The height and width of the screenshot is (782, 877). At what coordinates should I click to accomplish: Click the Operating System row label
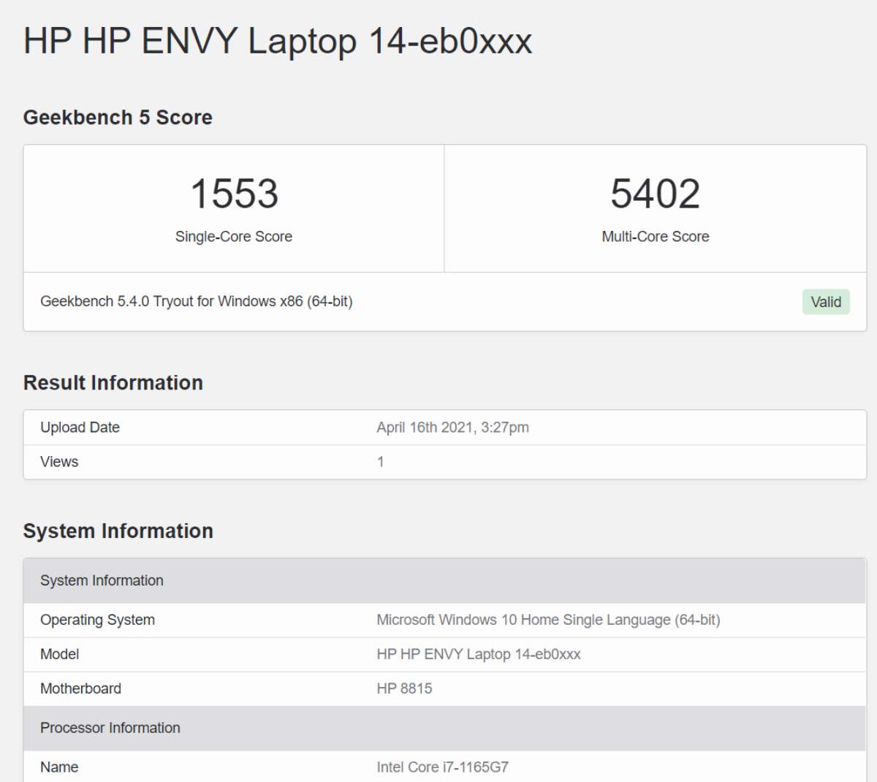pos(97,620)
